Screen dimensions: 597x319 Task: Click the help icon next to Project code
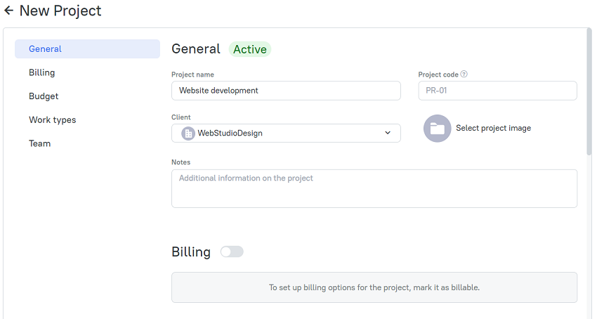[x=464, y=74]
